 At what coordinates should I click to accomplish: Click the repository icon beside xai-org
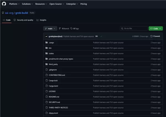(x=3, y=13)
